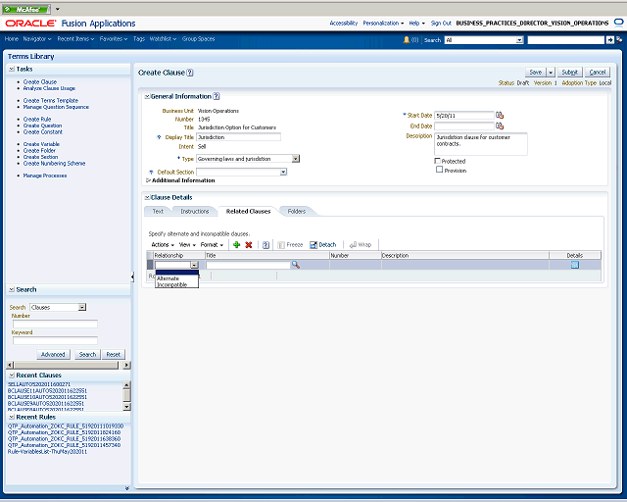Open the Default Section dropdown
Viewport: 627px width, 502px height.
[x=283, y=173]
